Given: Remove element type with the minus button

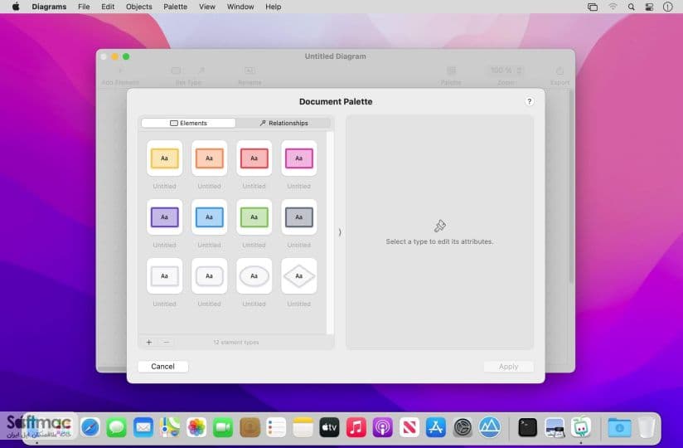Looking at the screenshot, I should click(166, 342).
